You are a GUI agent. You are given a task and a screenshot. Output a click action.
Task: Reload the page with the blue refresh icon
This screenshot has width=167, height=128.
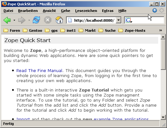coord(36,20)
